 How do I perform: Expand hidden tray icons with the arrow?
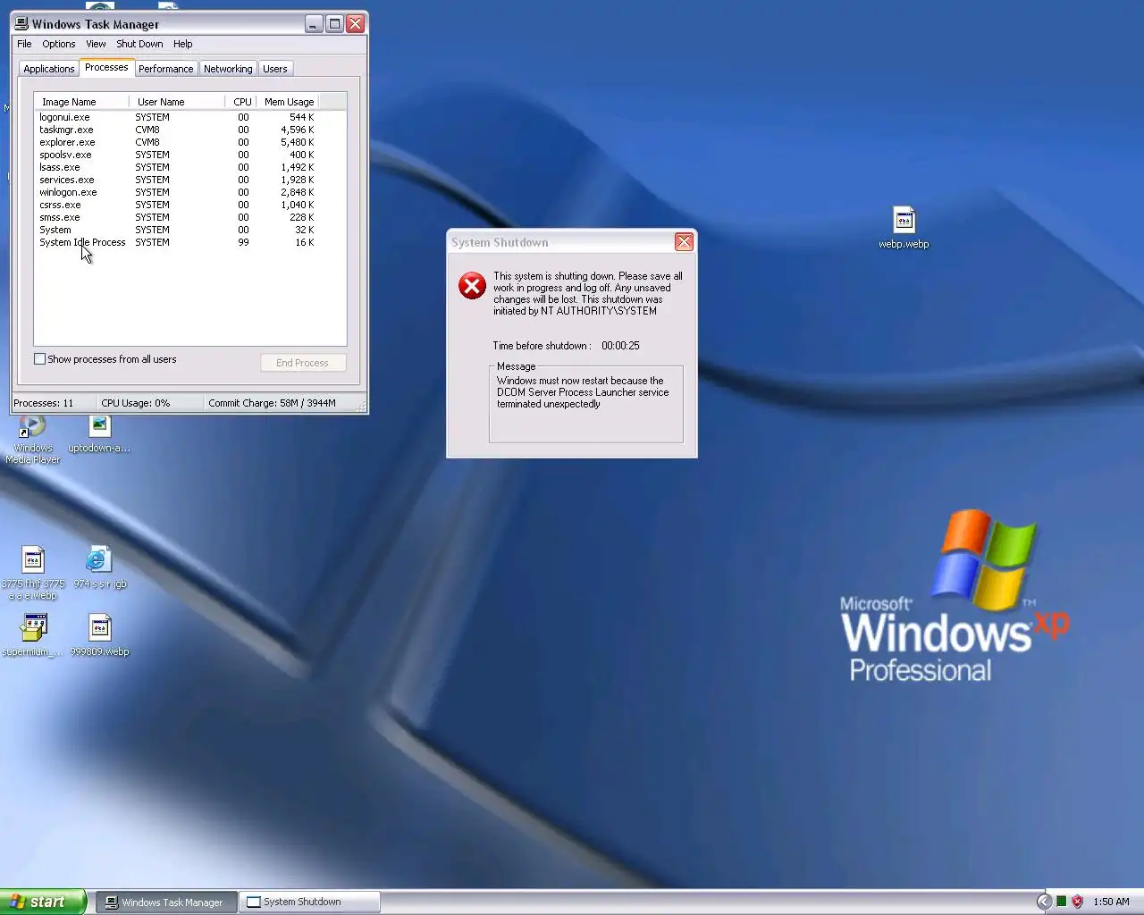click(x=1044, y=902)
